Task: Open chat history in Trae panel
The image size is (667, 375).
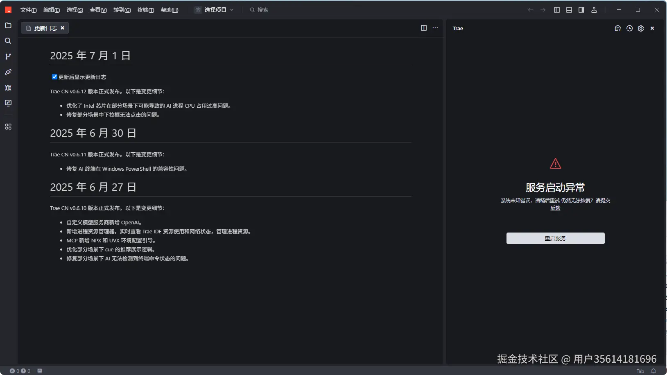Action: pos(629,28)
